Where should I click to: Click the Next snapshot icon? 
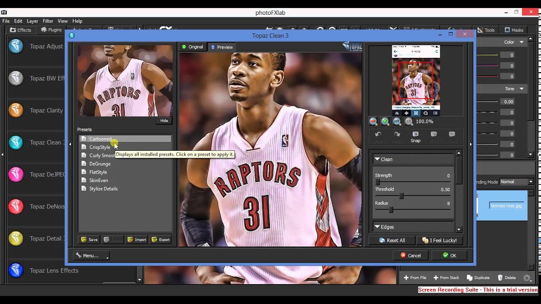click(x=452, y=137)
